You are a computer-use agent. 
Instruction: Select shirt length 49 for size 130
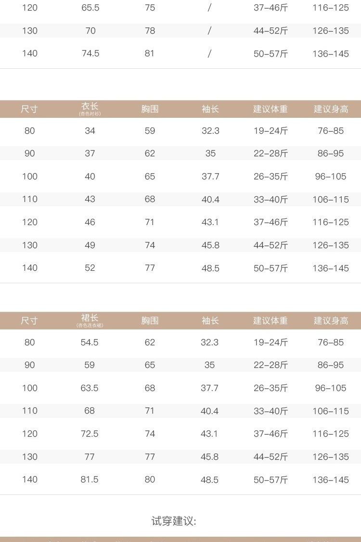pos(90,245)
